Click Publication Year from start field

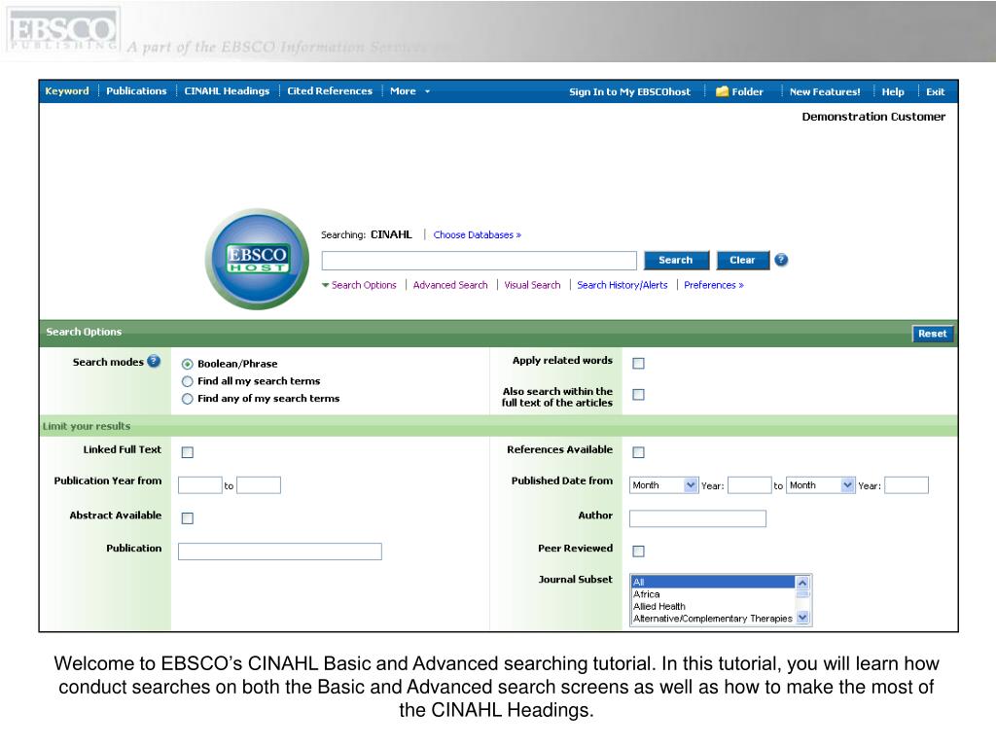200,485
